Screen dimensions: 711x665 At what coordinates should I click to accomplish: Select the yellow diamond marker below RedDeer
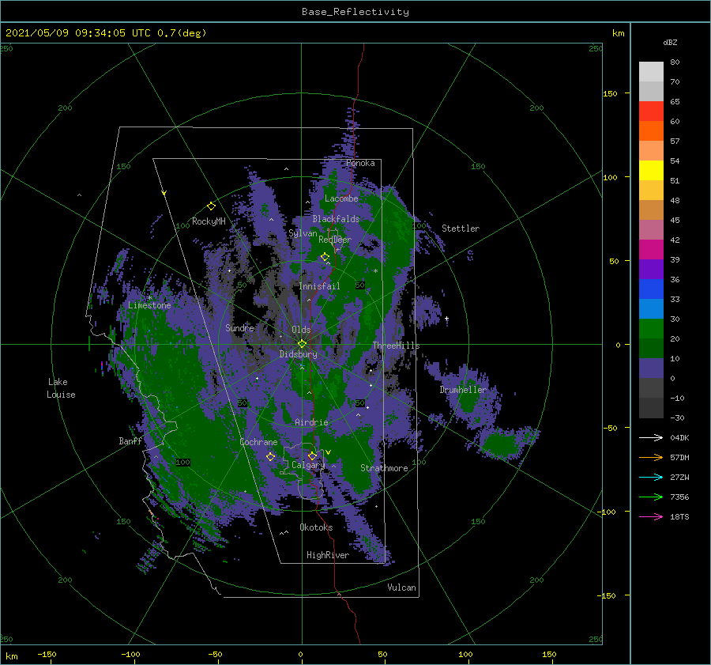coord(325,257)
